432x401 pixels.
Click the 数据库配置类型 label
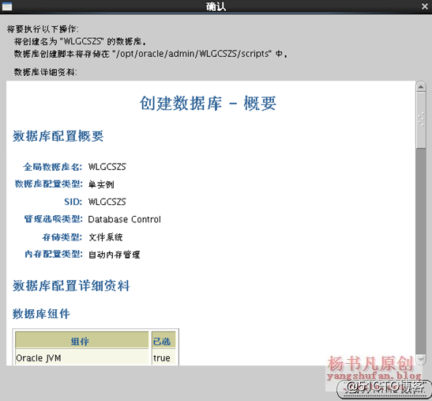point(48,183)
